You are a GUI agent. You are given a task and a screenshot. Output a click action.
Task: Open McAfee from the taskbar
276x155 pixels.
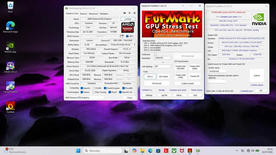(182, 151)
